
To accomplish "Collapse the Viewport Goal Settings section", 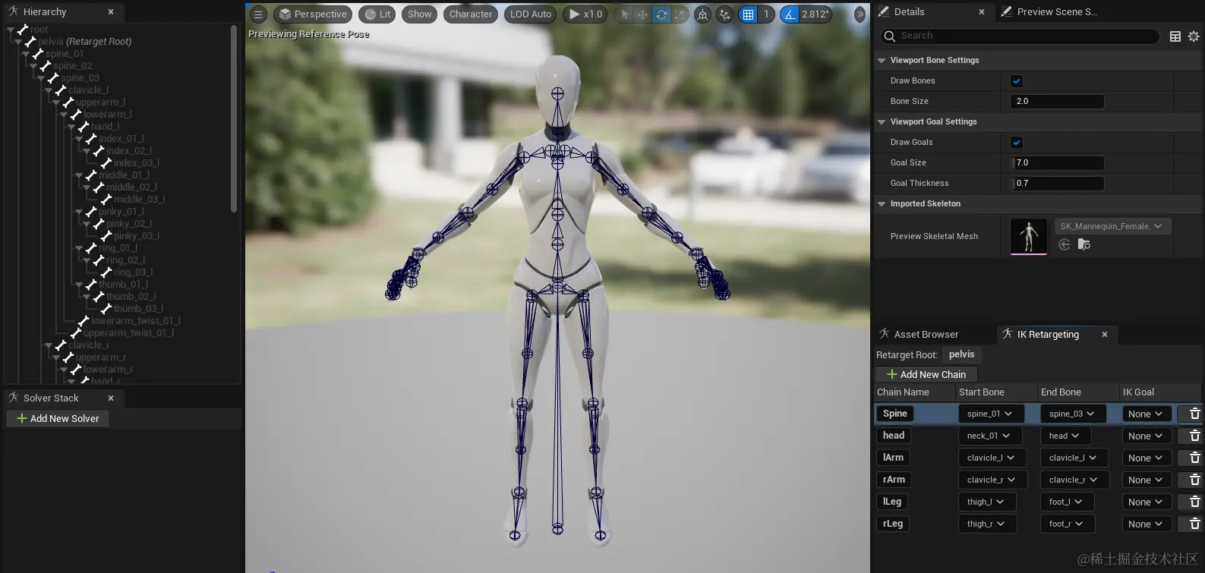I will [x=882, y=122].
